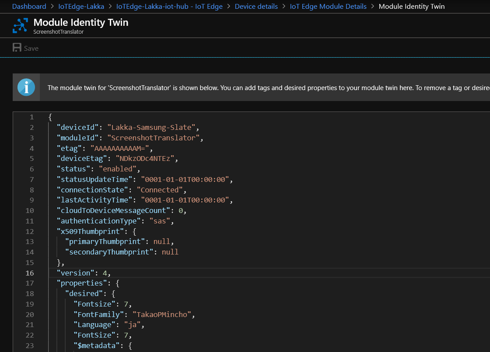This screenshot has width=490, height=352.
Task: Click line number 23 in the gutter
Action: [30, 346]
